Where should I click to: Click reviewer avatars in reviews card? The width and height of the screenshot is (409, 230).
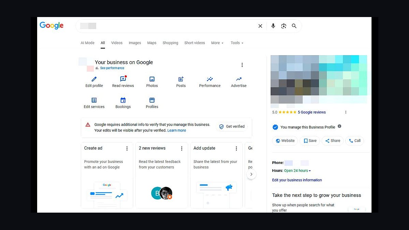[162, 193]
